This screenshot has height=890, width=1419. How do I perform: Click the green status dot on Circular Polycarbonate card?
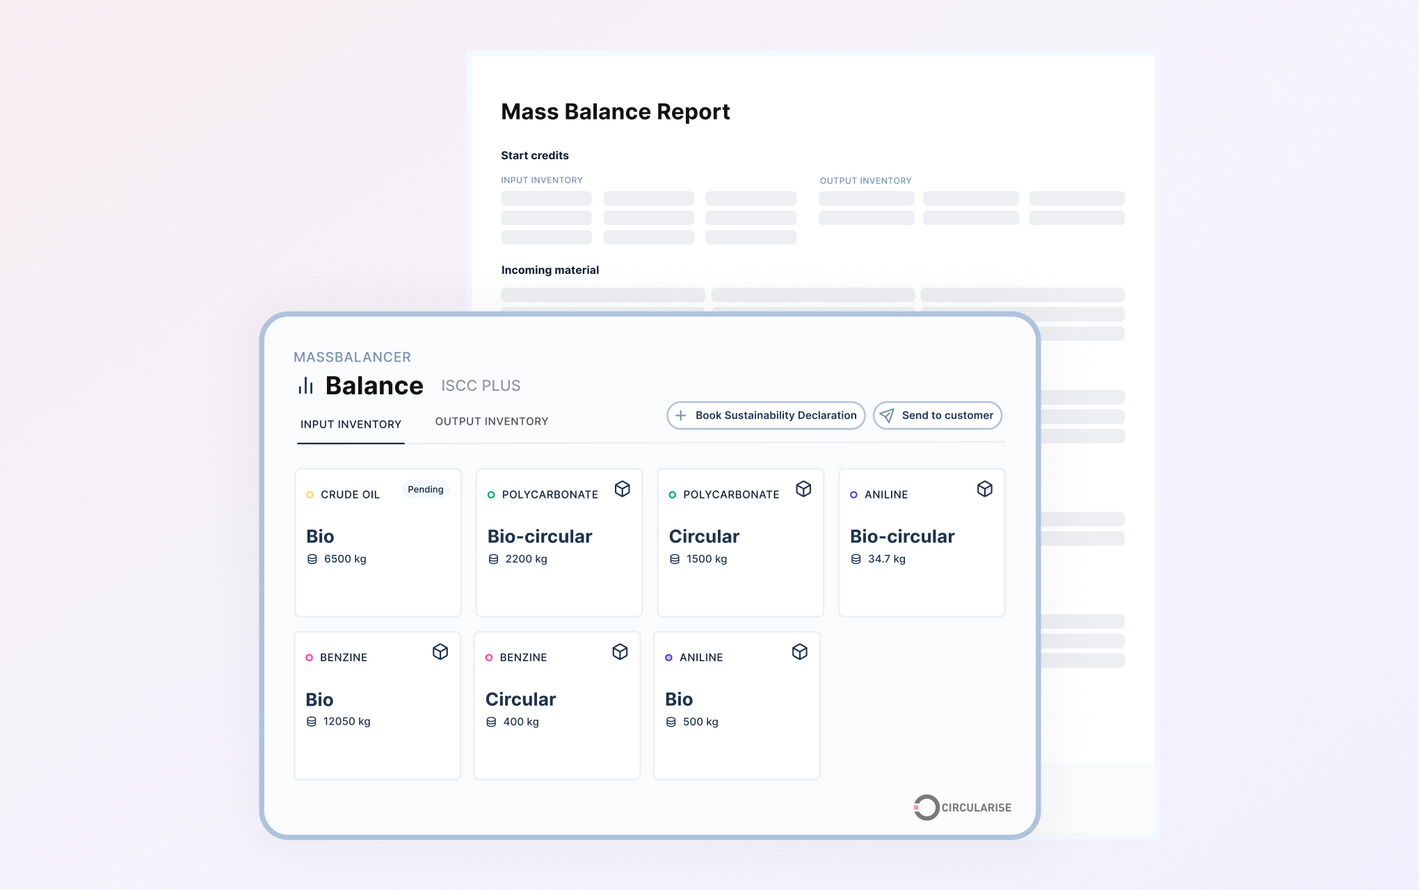tap(672, 494)
